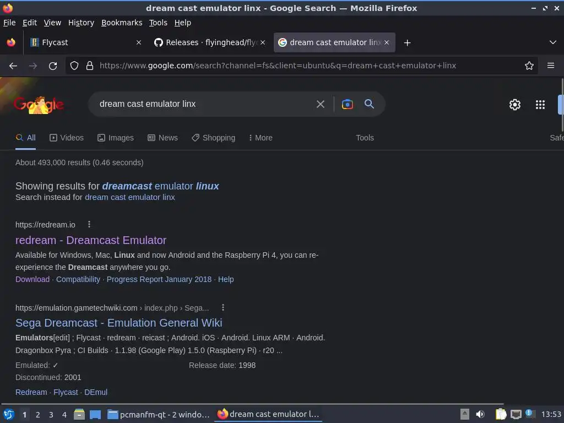Search instead for dream cast emulator linx
Viewport: 564px width, 423px height.
tap(129, 197)
